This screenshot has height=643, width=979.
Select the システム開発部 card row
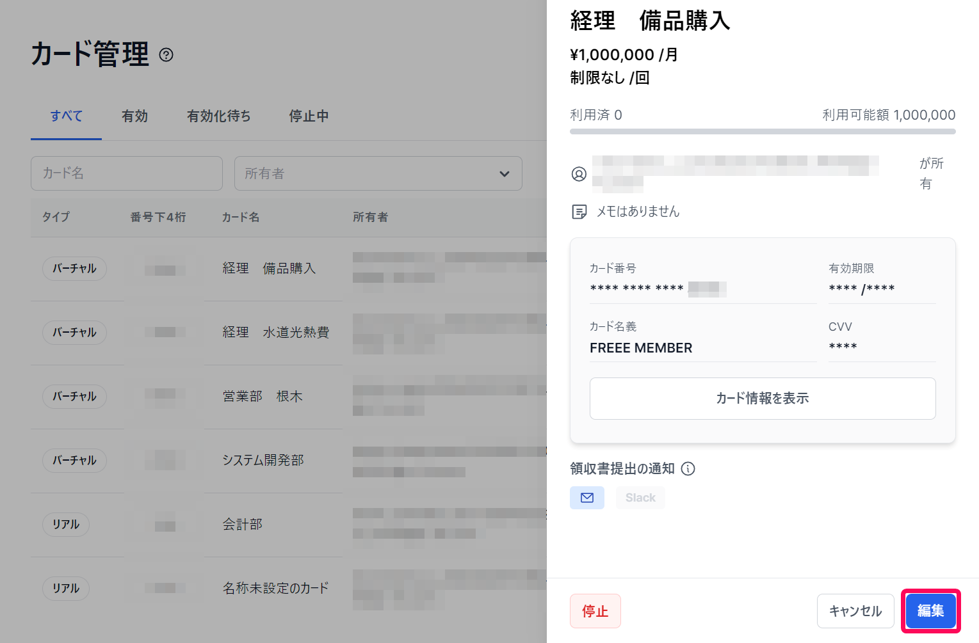click(289, 461)
